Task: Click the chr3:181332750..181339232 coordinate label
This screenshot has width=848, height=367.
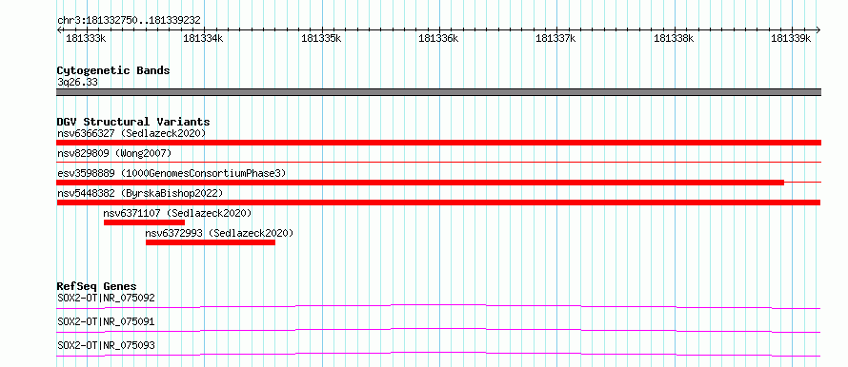Action: coord(129,21)
